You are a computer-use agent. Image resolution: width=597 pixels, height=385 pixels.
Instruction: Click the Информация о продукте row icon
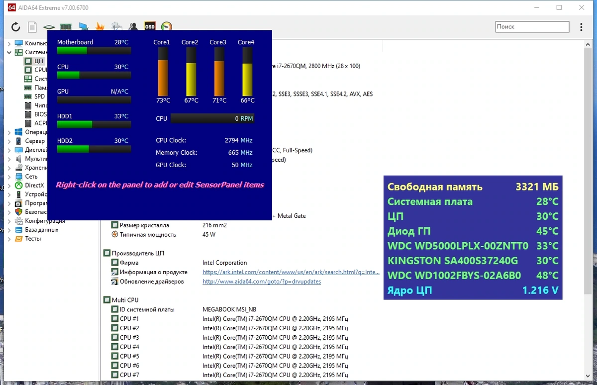coord(115,272)
